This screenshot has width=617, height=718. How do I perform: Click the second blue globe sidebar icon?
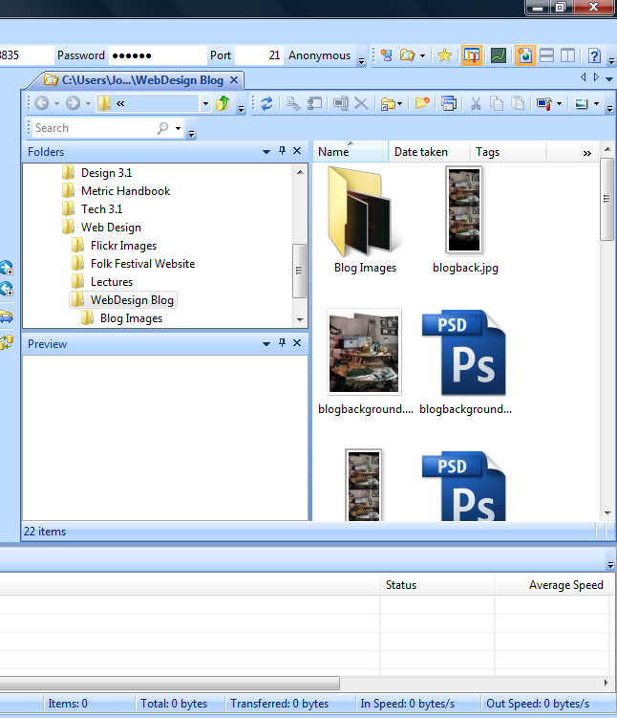click(7, 289)
